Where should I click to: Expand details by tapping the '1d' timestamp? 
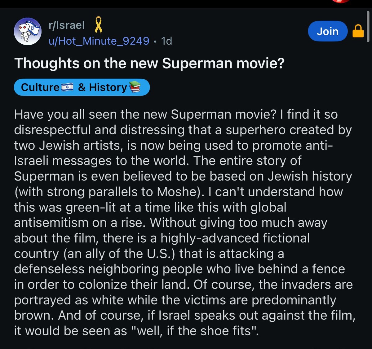167,41
